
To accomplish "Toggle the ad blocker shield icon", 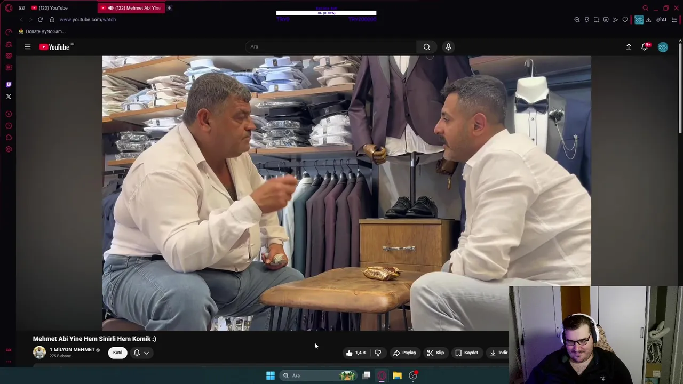I will coord(606,20).
